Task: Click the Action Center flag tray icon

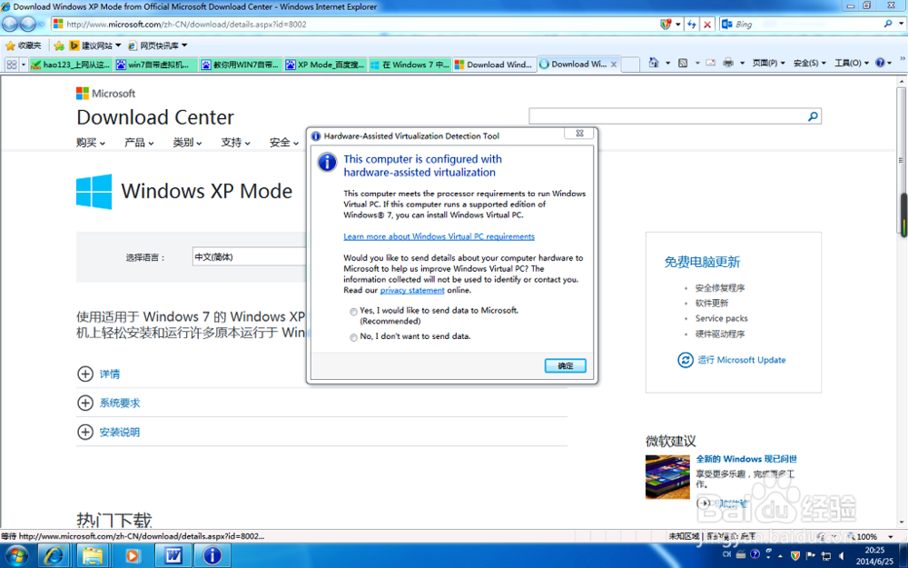Action: (x=811, y=555)
